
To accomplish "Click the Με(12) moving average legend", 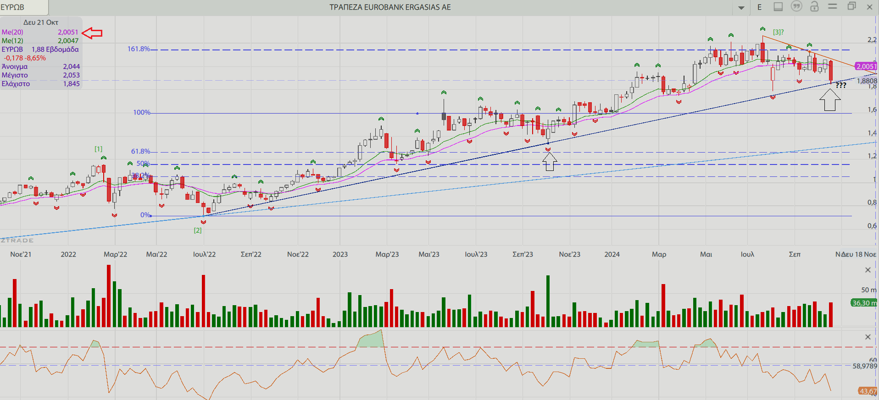I will coord(40,41).
